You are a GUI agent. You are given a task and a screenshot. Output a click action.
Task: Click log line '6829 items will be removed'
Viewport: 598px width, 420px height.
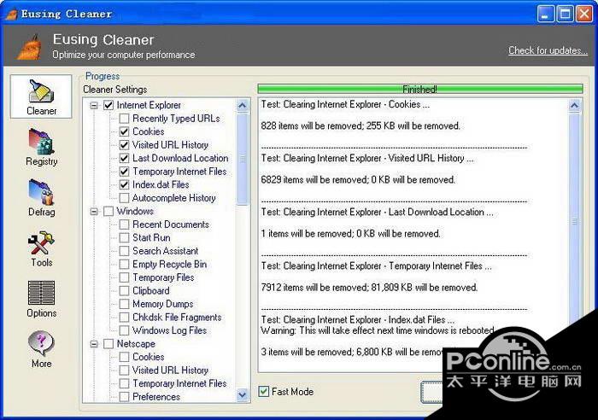click(x=358, y=179)
